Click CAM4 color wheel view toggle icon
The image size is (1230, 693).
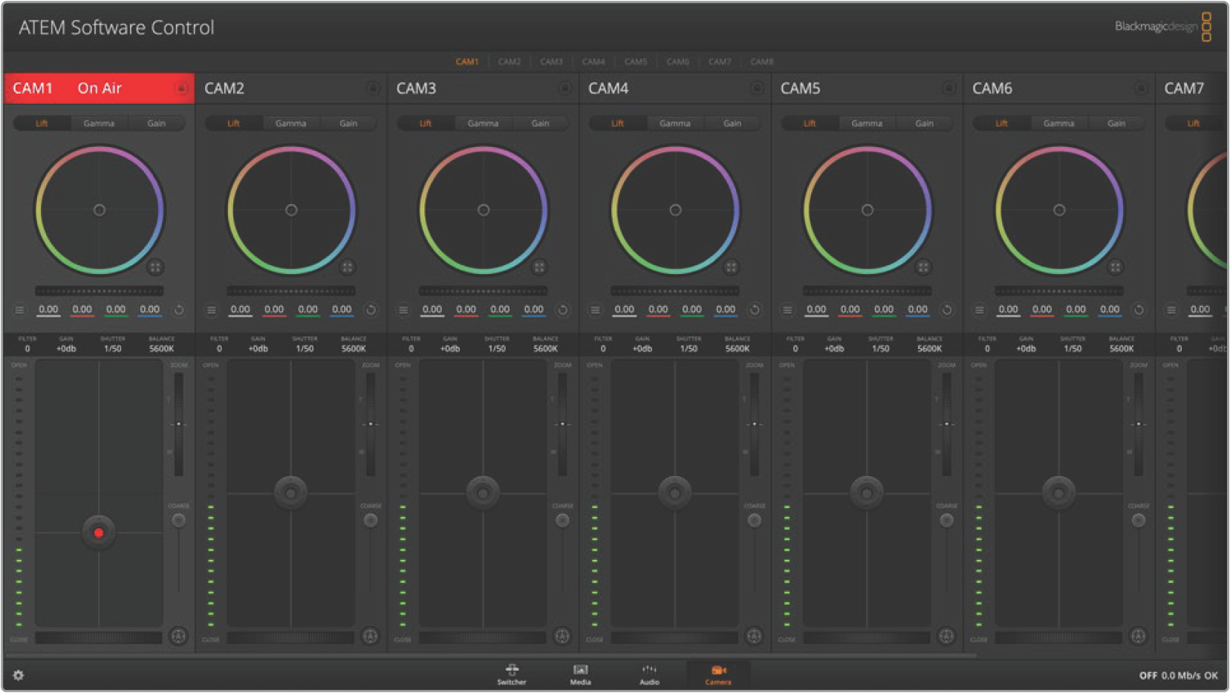click(x=731, y=267)
